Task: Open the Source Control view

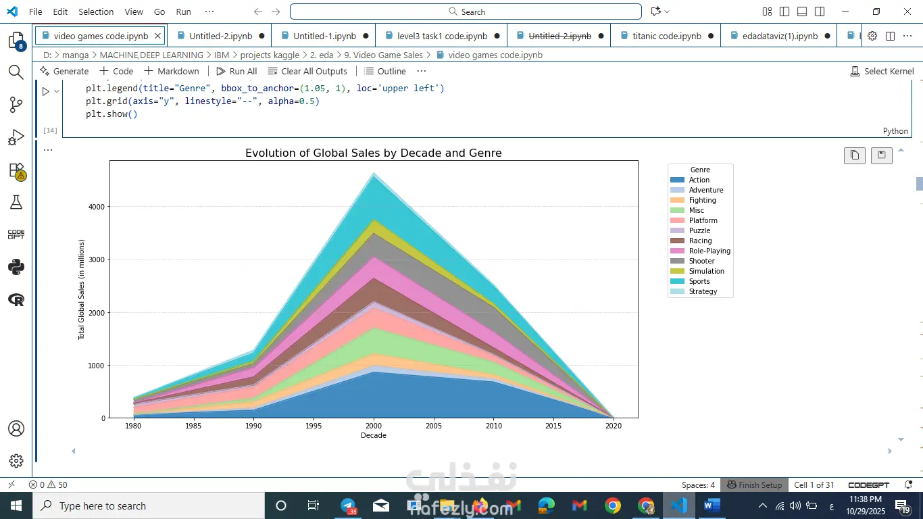Action: 16,105
